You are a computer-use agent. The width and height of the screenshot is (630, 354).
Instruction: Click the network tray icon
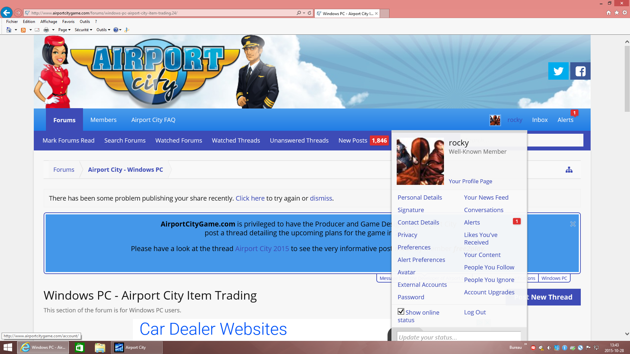pos(596,348)
